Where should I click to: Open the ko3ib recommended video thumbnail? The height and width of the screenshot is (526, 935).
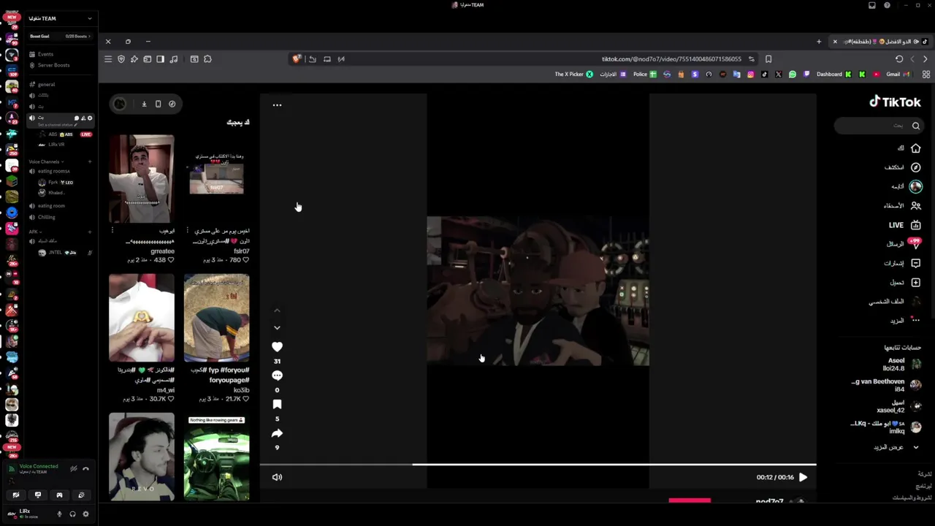[216, 318]
